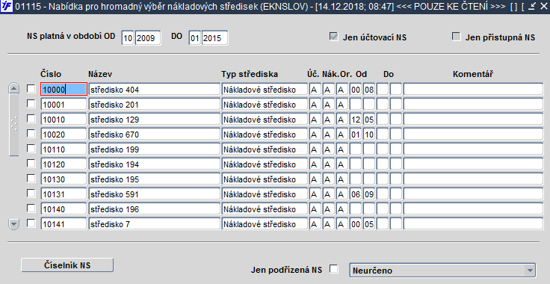Click the NS platná v období OD label
Screen dimensions: 550x284
(71, 36)
